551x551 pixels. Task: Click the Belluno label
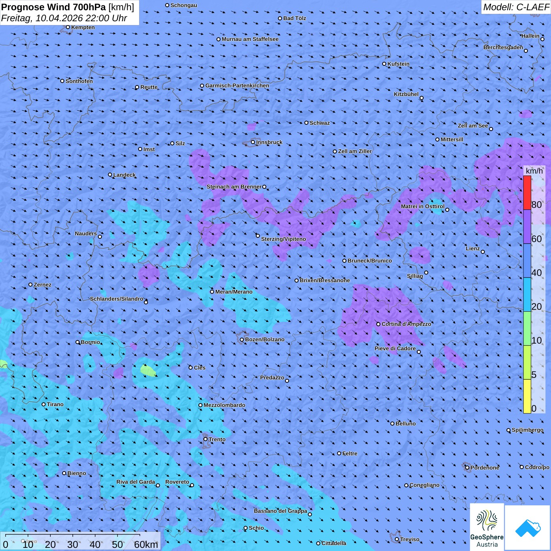point(406,423)
